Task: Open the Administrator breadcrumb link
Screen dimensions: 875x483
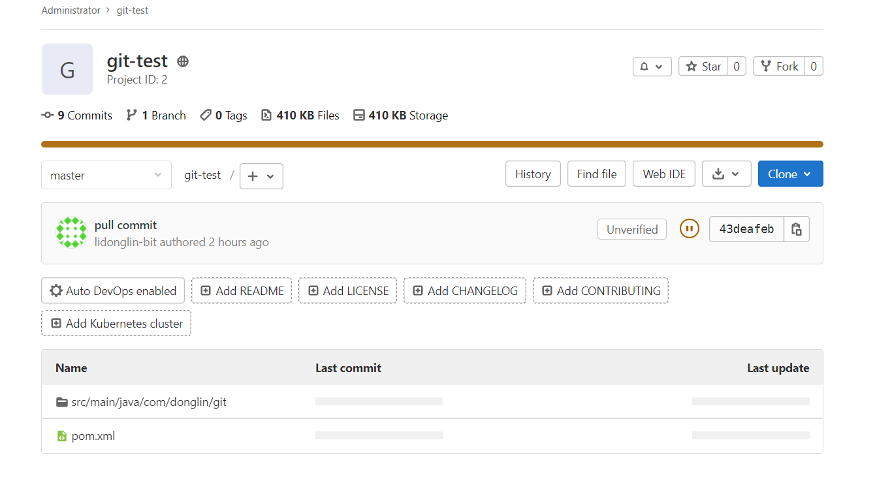Action: (x=71, y=10)
